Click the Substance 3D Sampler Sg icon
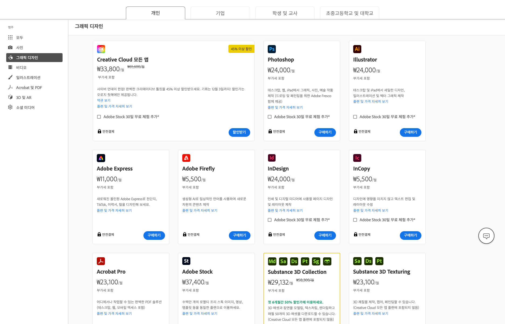 316,261
